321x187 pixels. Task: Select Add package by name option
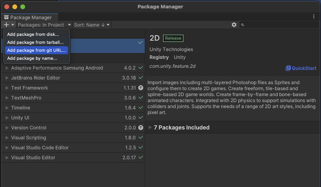pos(32,58)
